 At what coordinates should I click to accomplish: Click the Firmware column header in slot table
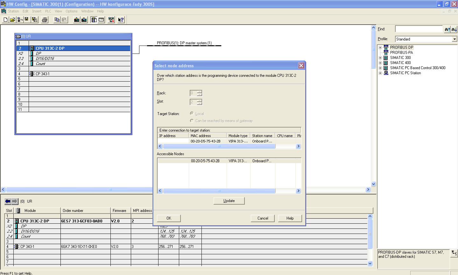coord(121,211)
